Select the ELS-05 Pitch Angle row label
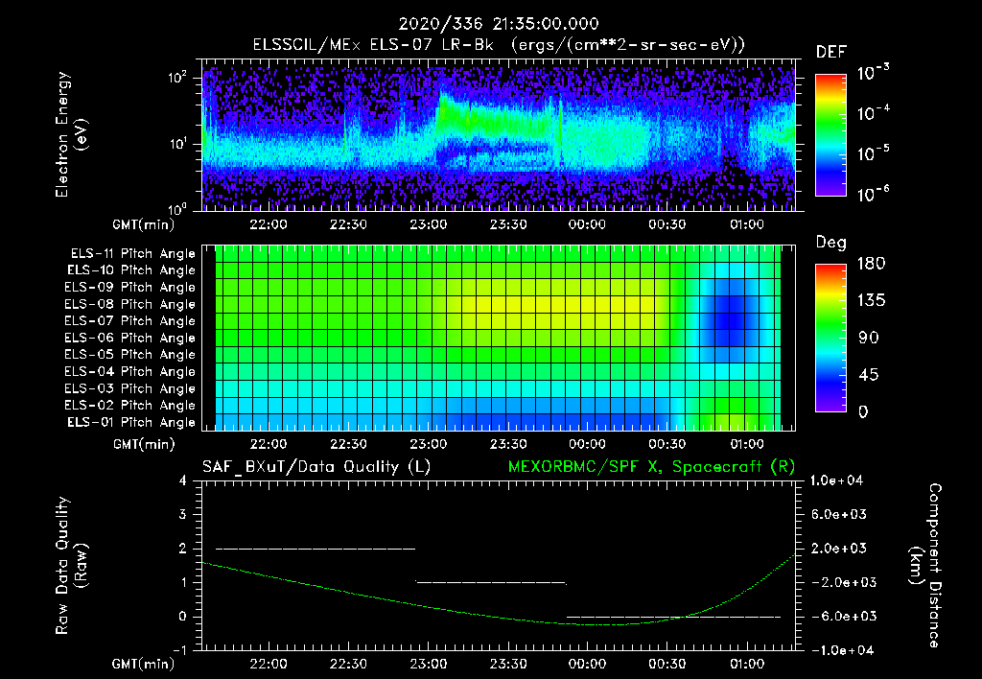Image resolution: width=982 pixels, height=679 pixels. (x=129, y=355)
